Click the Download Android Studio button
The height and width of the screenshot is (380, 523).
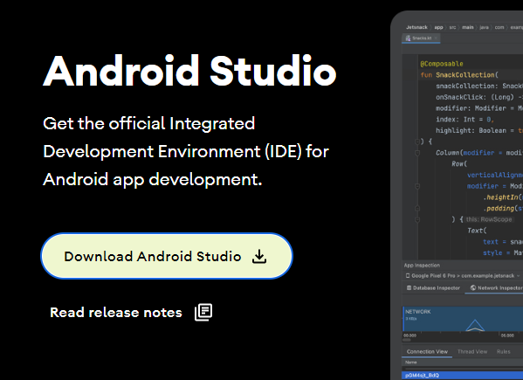coord(167,256)
